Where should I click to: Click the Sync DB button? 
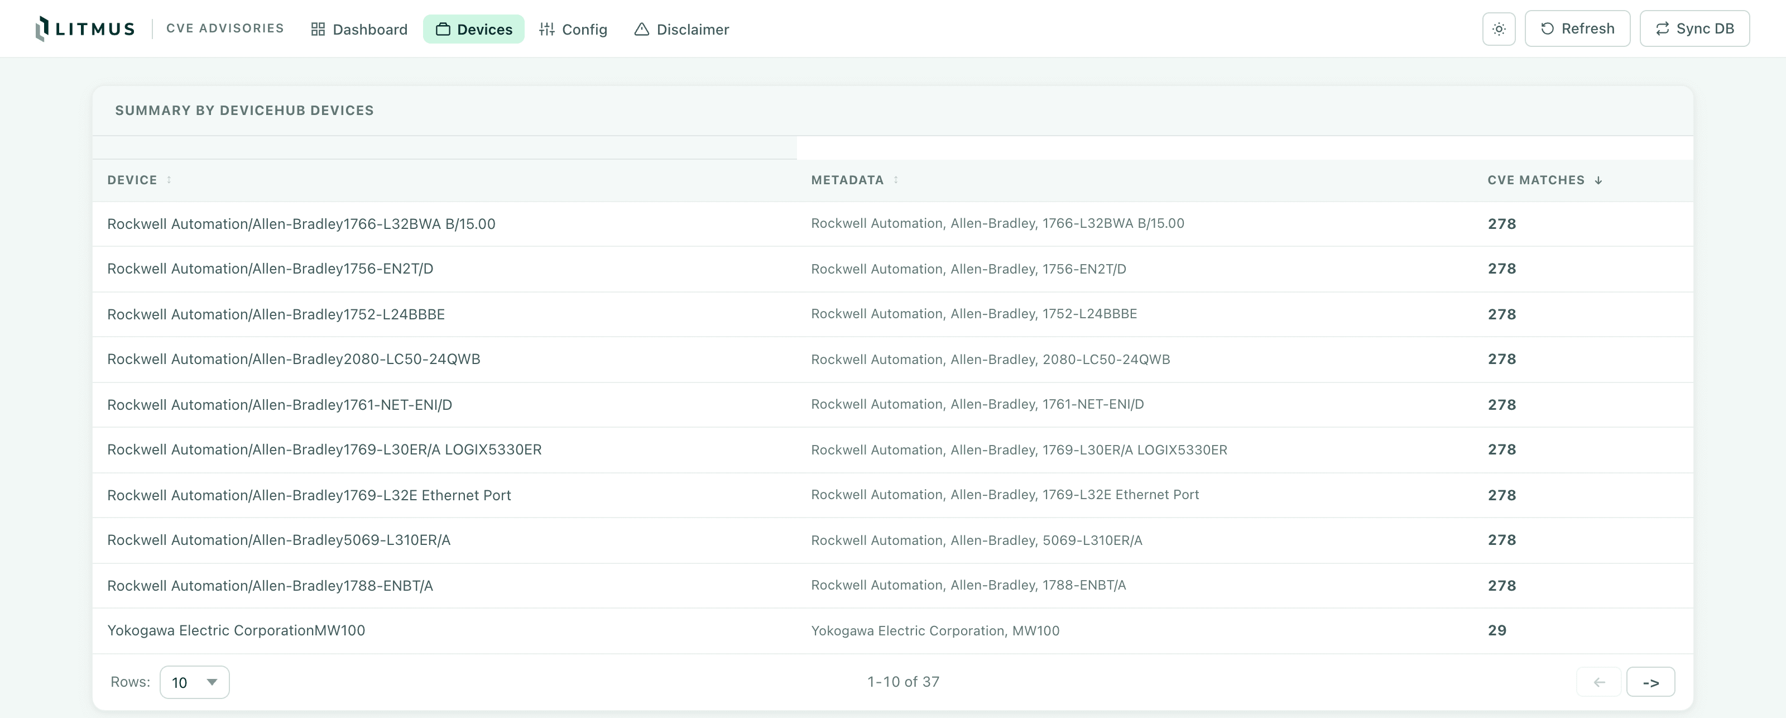(1694, 28)
